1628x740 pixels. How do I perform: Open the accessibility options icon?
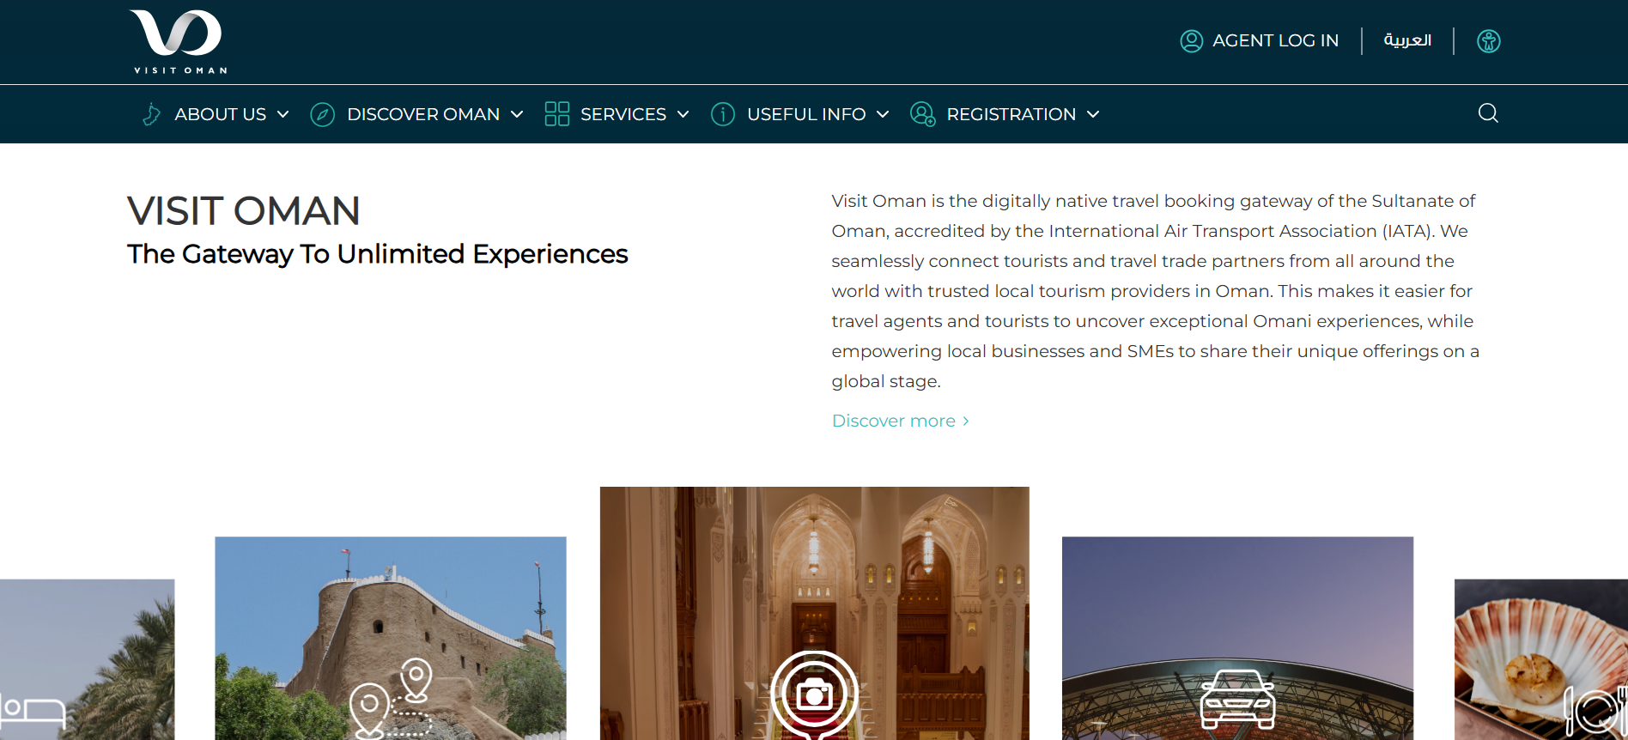(1488, 40)
